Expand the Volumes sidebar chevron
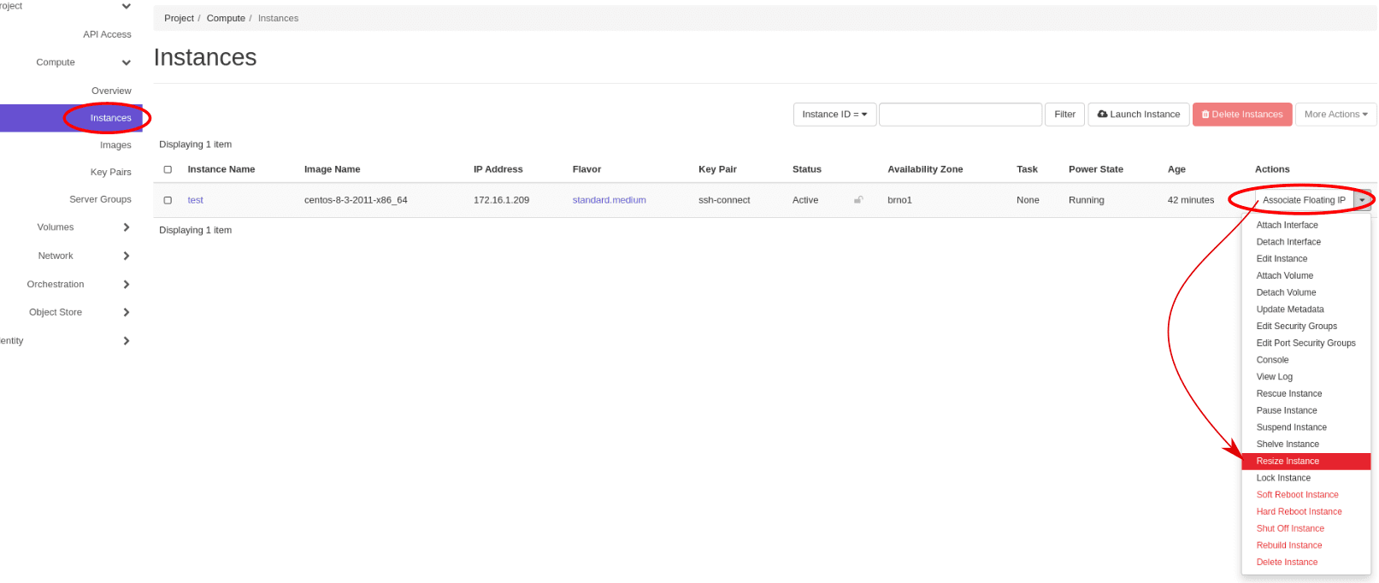Screen dimensions: 1379x583 click(127, 227)
